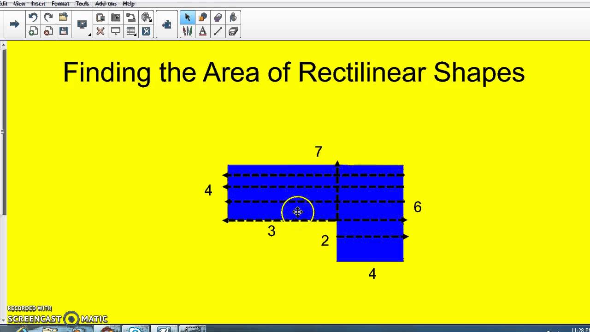Image resolution: width=590 pixels, height=332 pixels.
Task: Click the lower blue rectangle below the dashed lines
Action: pyautogui.click(x=370, y=250)
